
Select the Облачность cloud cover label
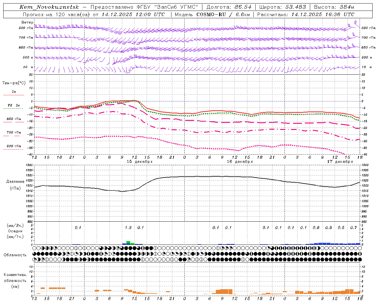15,255
